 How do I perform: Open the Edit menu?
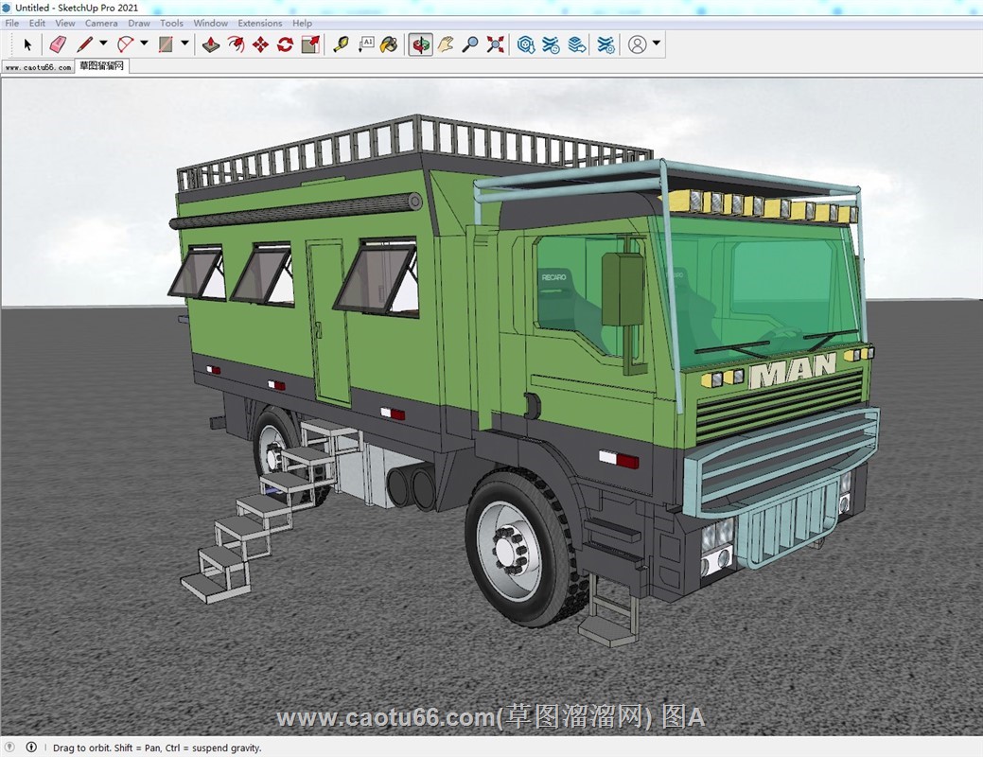coord(37,24)
